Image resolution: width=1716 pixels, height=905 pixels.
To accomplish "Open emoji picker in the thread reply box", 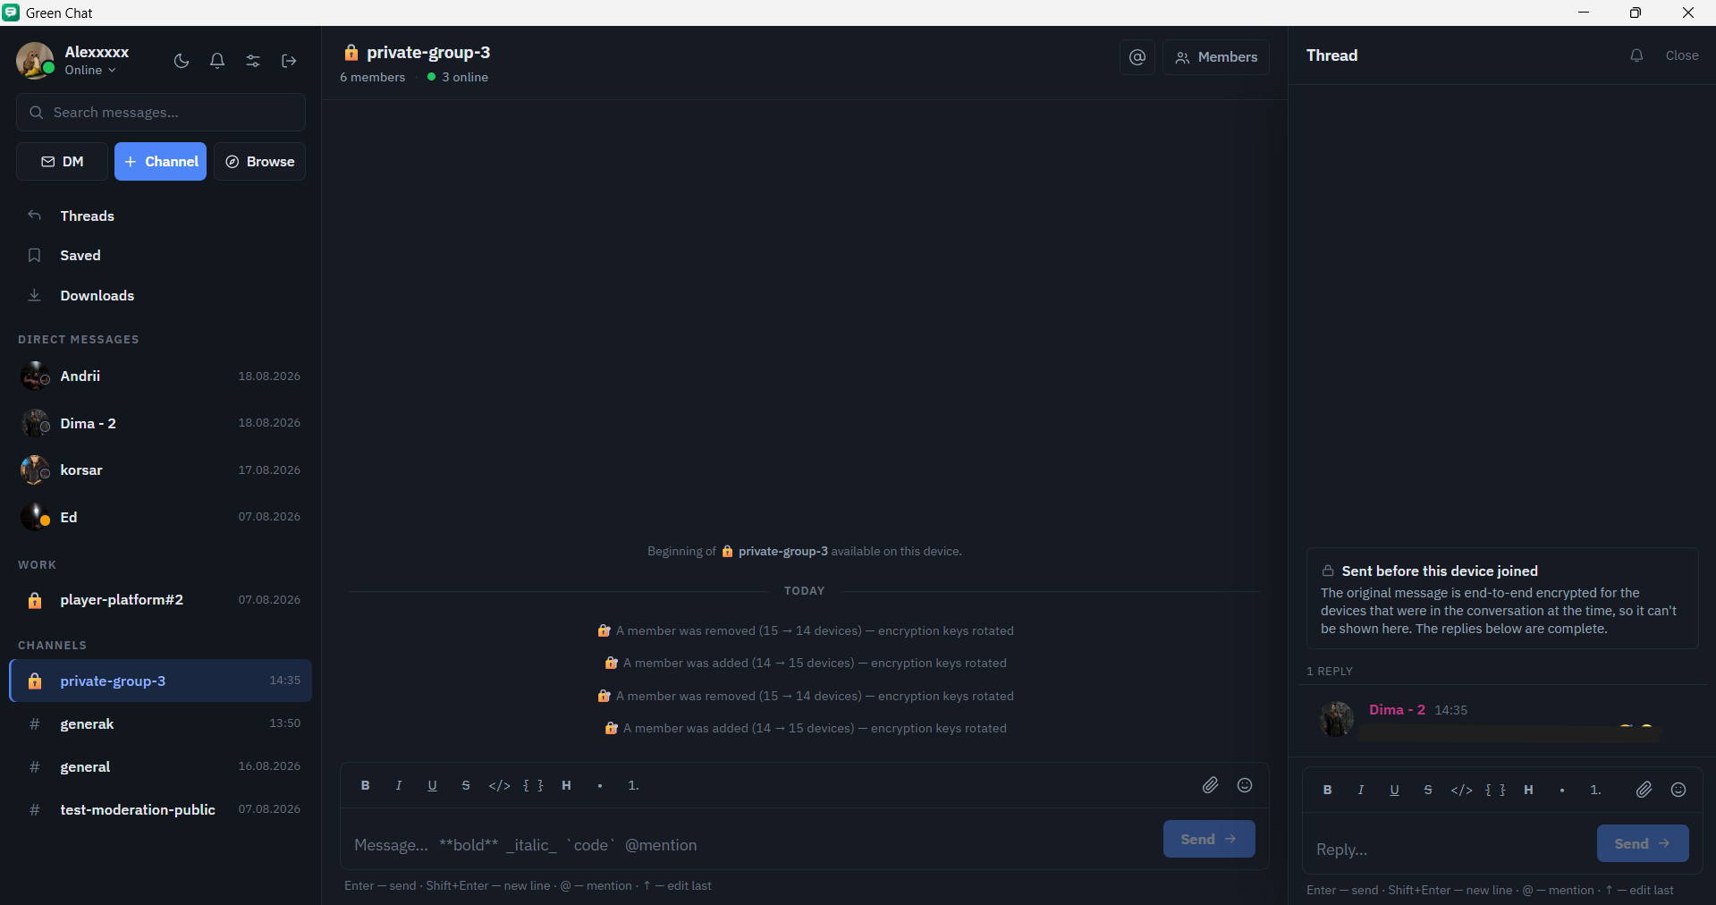I will [1678, 790].
